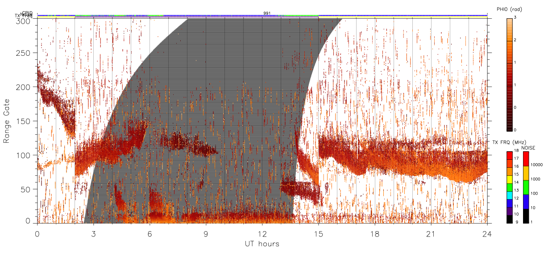Click the 'NOISE' legend title
Screen dimensions: 548x253
click(528, 148)
